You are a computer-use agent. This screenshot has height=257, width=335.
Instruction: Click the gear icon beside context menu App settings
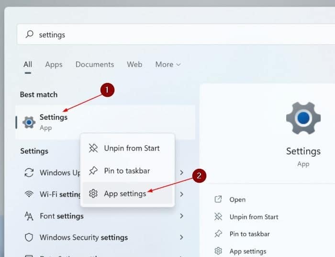93,193
